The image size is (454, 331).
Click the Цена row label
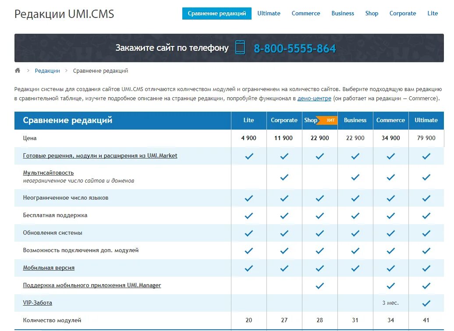pos(30,138)
